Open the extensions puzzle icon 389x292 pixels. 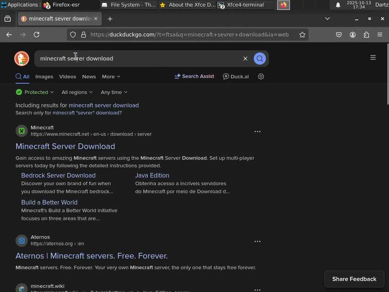click(366, 35)
